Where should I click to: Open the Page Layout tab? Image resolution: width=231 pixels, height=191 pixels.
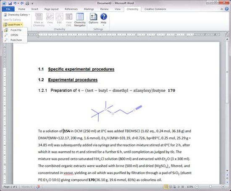51,9
